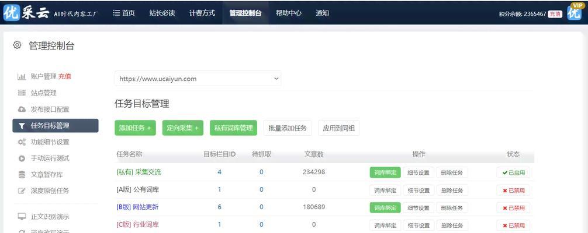Click 词库绑定 for 公有词库 task

385,190
